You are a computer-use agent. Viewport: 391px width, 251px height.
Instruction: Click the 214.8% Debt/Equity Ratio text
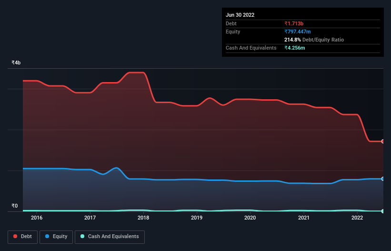click(x=314, y=40)
